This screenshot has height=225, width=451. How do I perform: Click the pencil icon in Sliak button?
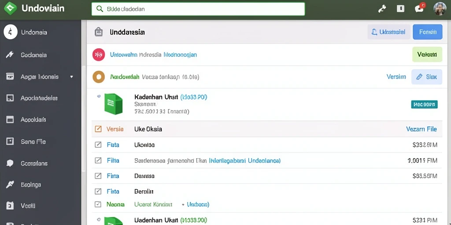tap(419, 76)
